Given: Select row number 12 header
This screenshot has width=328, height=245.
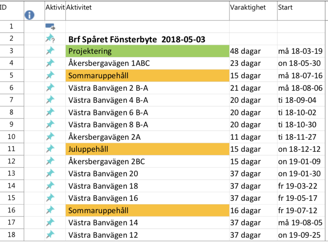Looking at the screenshot, I should [x=11, y=161].
